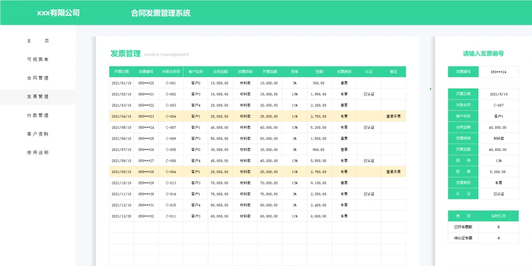
Task: Click date cell 2021/04/10
Action: tap(121, 117)
